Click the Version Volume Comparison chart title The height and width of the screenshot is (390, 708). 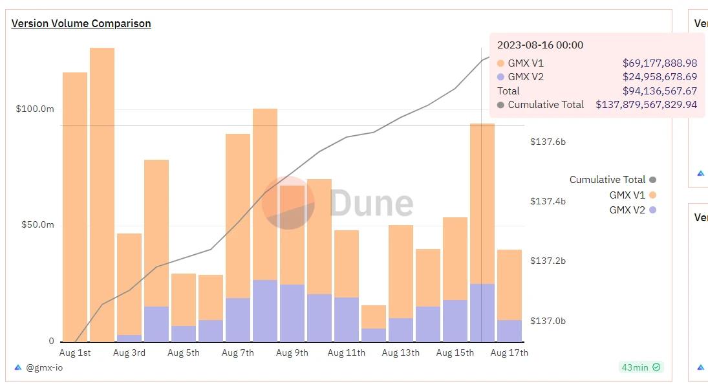coord(81,23)
